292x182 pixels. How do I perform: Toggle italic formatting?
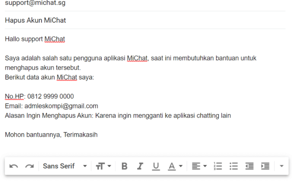click(140, 166)
